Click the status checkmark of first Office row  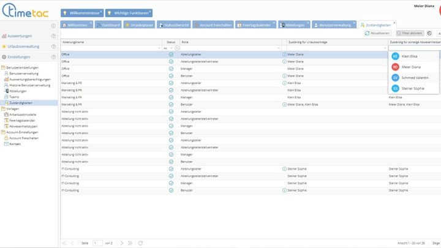coord(171,54)
